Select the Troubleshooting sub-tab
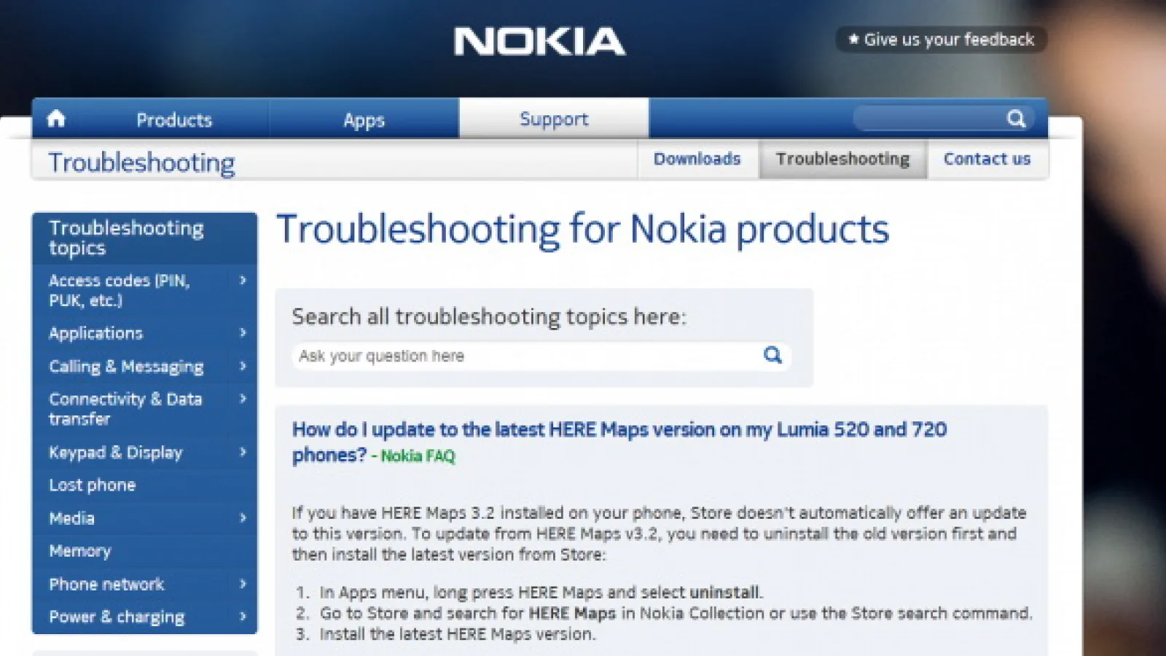 click(843, 159)
